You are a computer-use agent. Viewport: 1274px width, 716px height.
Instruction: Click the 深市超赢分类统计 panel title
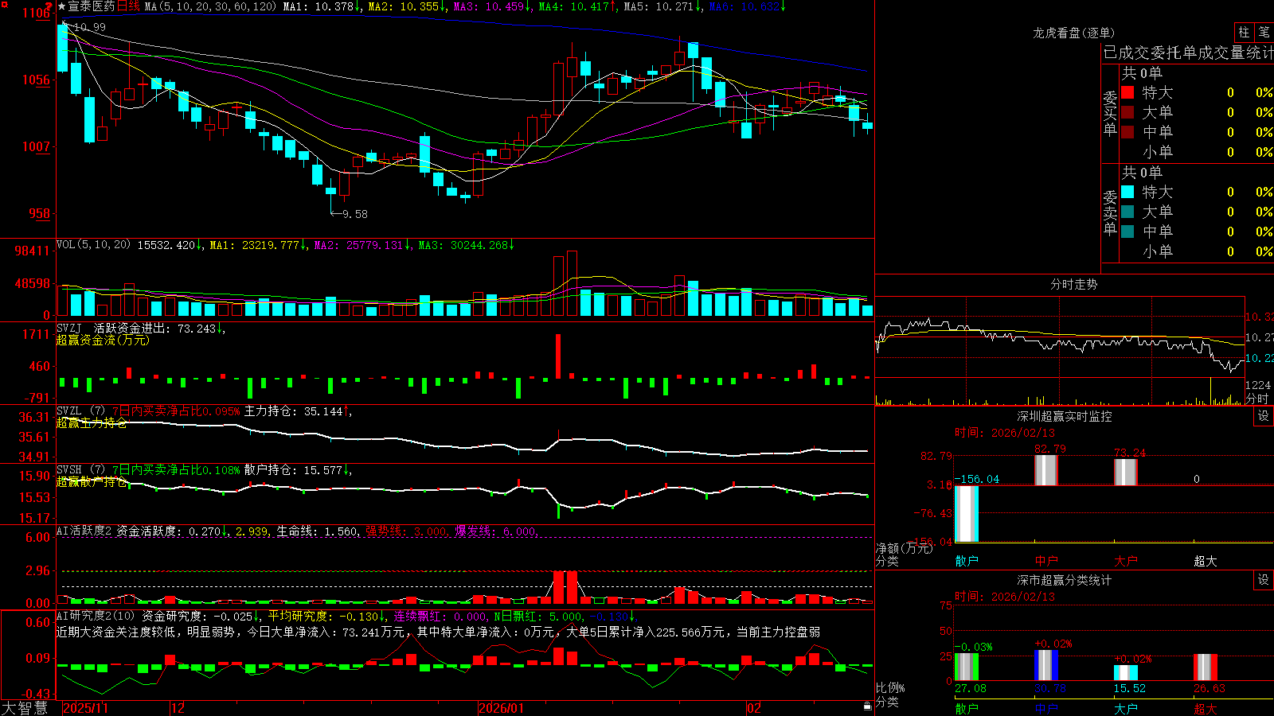pos(1065,580)
